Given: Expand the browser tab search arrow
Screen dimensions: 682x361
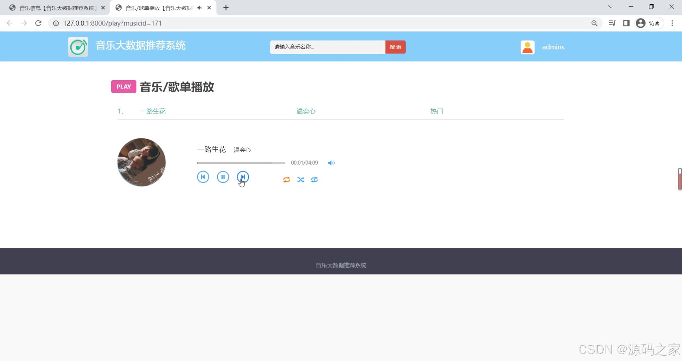Looking at the screenshot, I should (611, 7).
